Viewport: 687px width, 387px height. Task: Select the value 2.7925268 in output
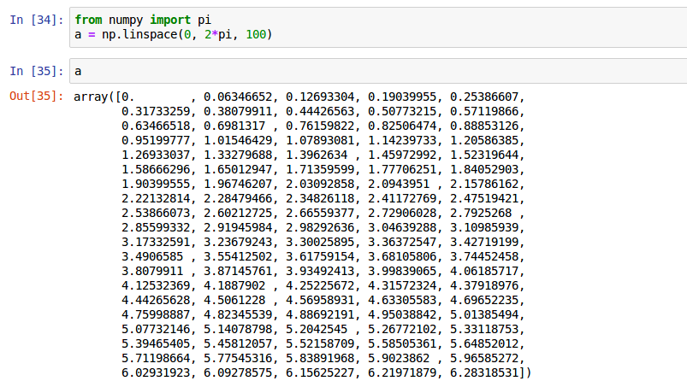pos(481,213)
